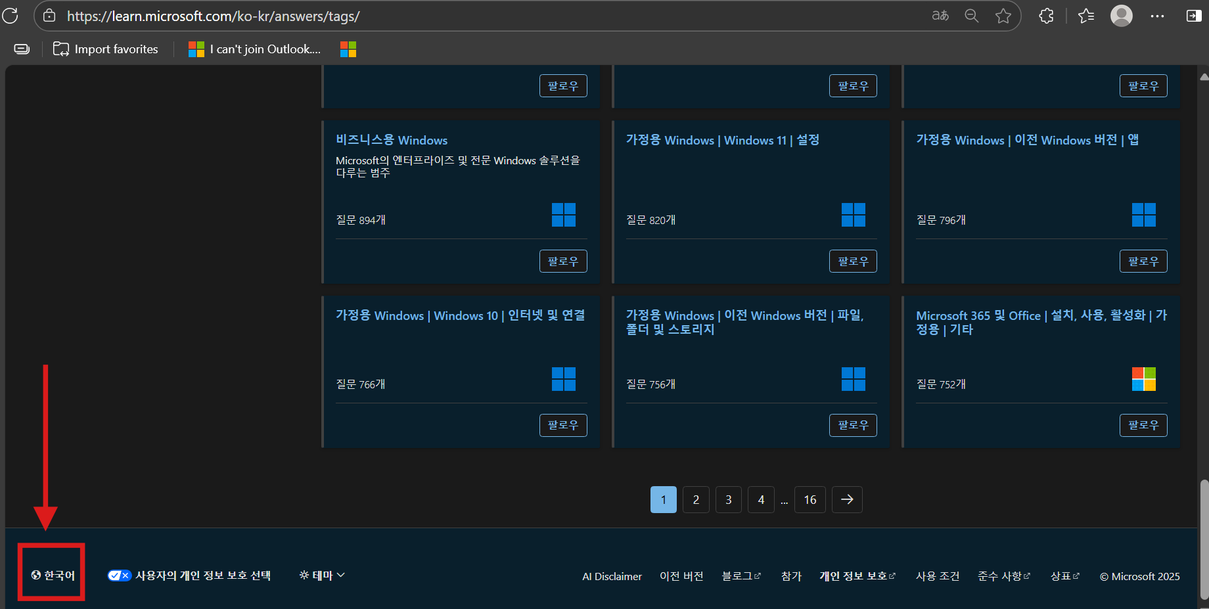The height and width of the screenshot is (609, 1209).
Task: Click the tab actions icon in favorites bar
Action: click(x=22, y=49)
